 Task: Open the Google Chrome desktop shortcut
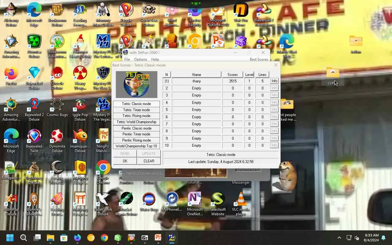[x=103, y=172]
